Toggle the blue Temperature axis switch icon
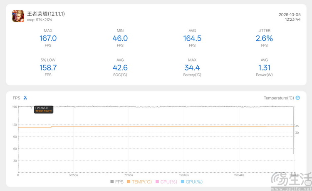The width and height of the screenshot is (312, 191). [298, 98]
